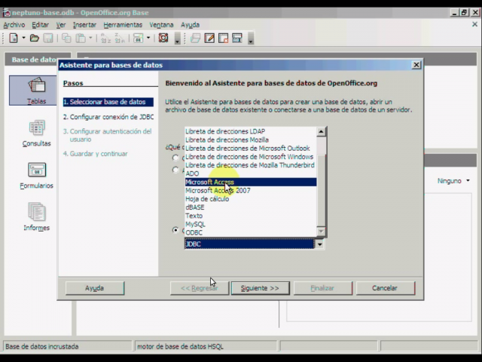
Task: Choose Libreta de direcciones LDAP
Action: [x=251, y=131]
